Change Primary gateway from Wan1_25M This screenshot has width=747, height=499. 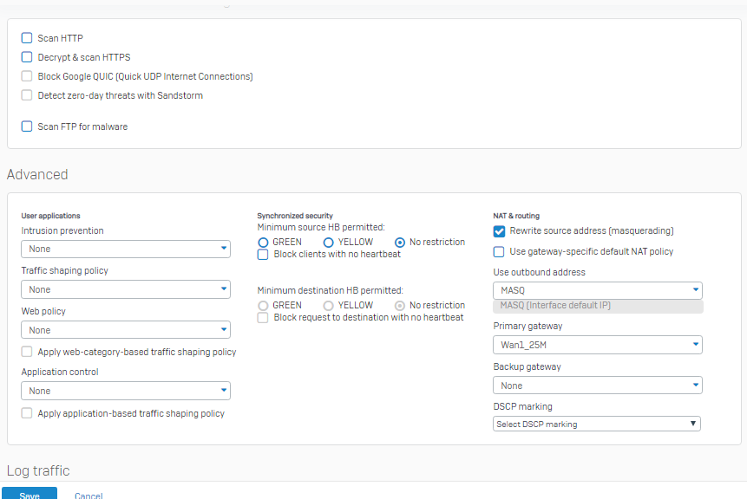pos(597,345)
